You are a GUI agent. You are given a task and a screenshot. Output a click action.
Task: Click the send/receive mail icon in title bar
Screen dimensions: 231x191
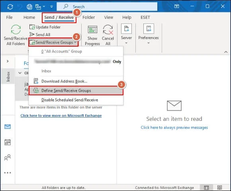(38, 7)
